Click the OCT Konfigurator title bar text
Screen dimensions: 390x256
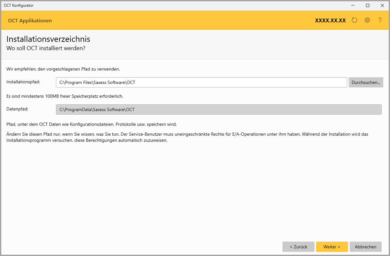[19, 5]
